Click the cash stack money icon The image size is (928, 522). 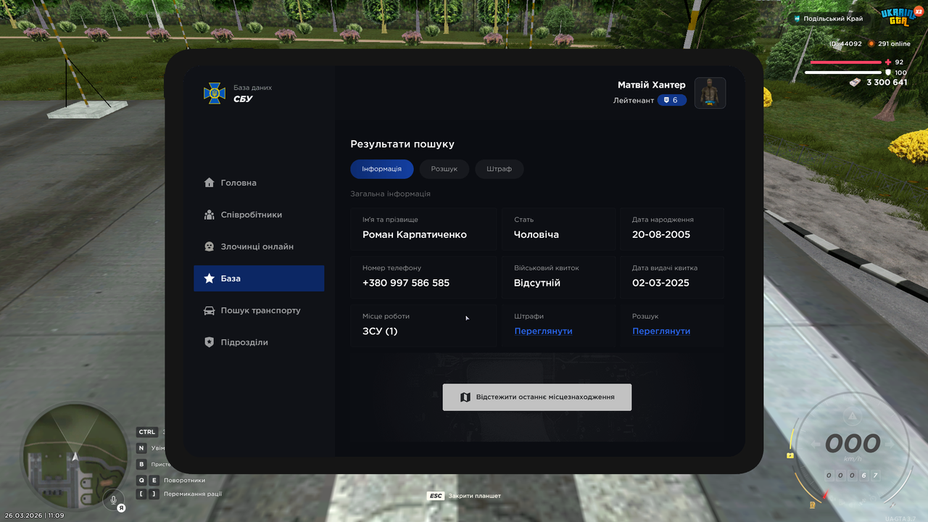click(x=855, y=83)
